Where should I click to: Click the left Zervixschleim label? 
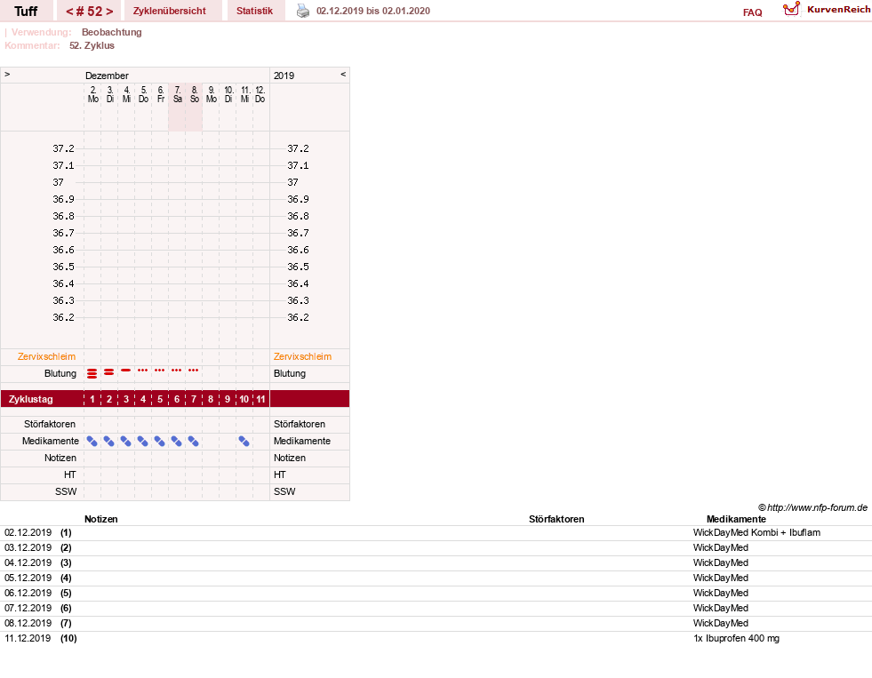point(47,357)
